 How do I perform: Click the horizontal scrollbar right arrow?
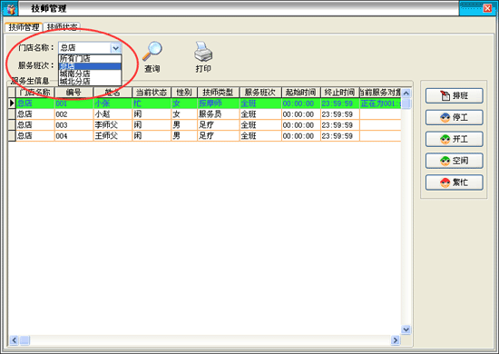tap(396, 340)
